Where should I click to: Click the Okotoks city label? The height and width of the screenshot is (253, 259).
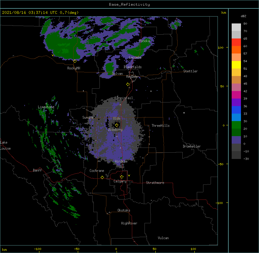[x=124, y=210]
